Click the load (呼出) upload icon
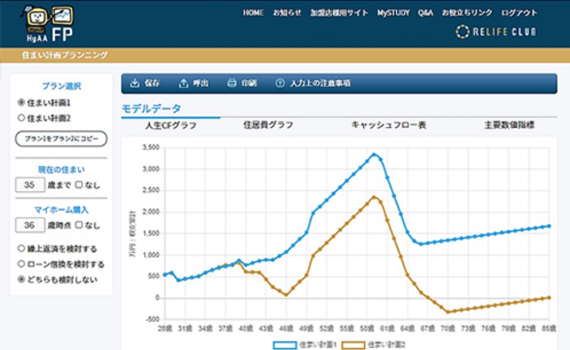This screenshot has width=570, height=350. (x=183, y=83)
